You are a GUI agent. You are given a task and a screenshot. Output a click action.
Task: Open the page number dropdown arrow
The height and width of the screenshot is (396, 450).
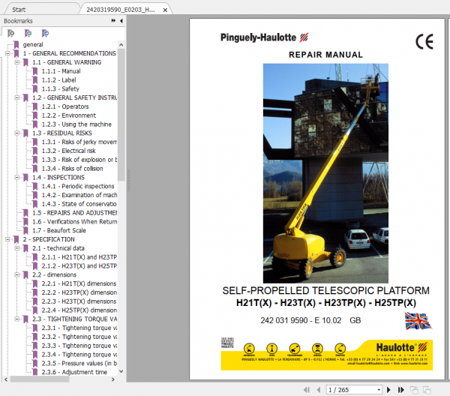(x=379, y=390)
